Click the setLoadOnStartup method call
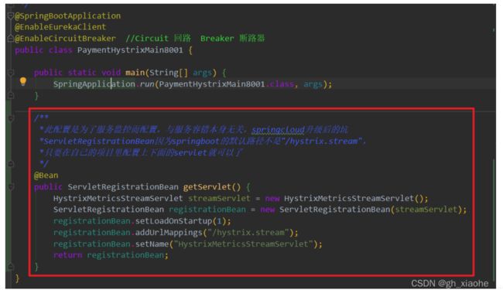 pos(173,221)
